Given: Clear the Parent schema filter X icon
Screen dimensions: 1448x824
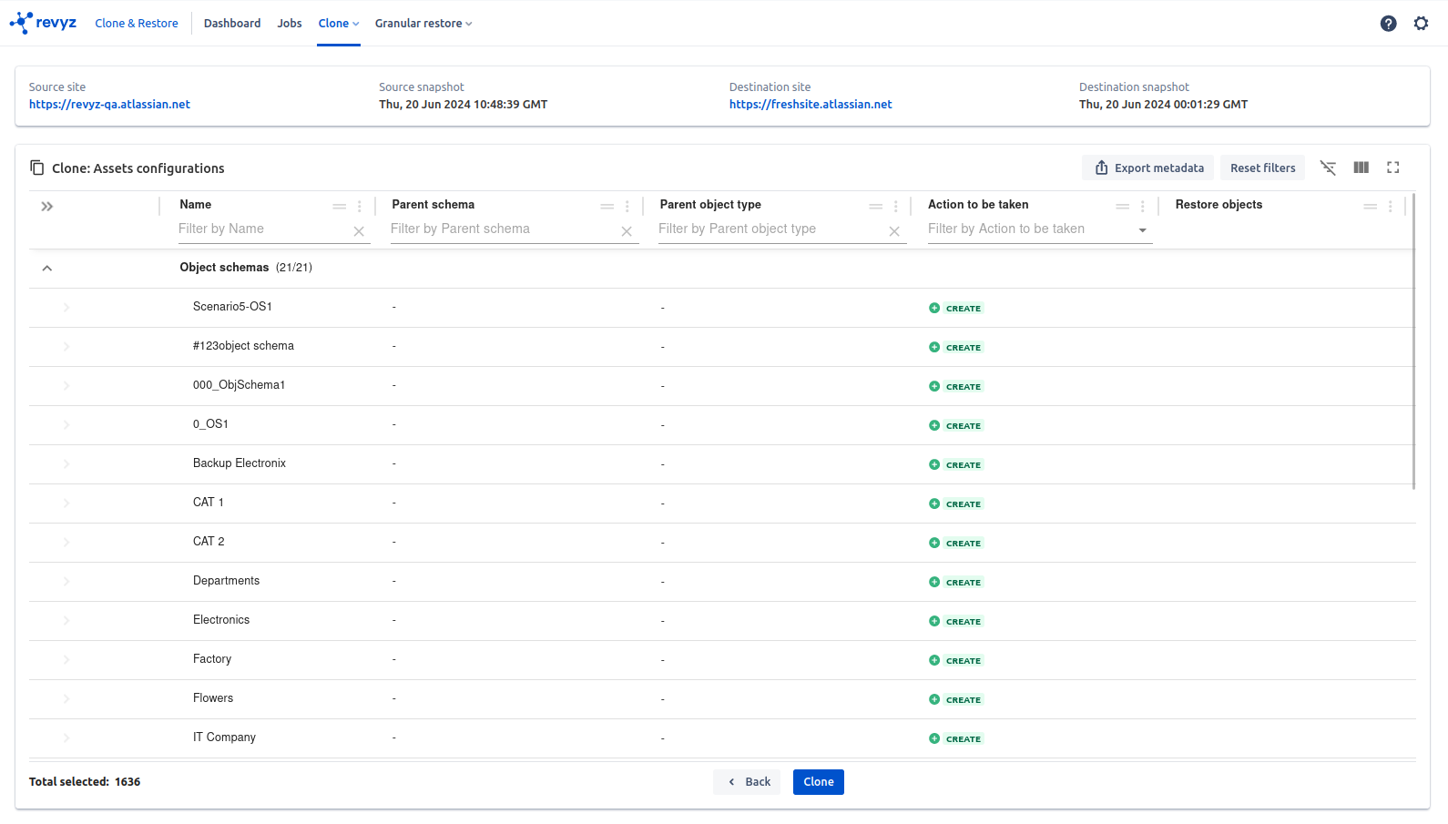Looking at the screenshot, I should [x=627, y=231].
